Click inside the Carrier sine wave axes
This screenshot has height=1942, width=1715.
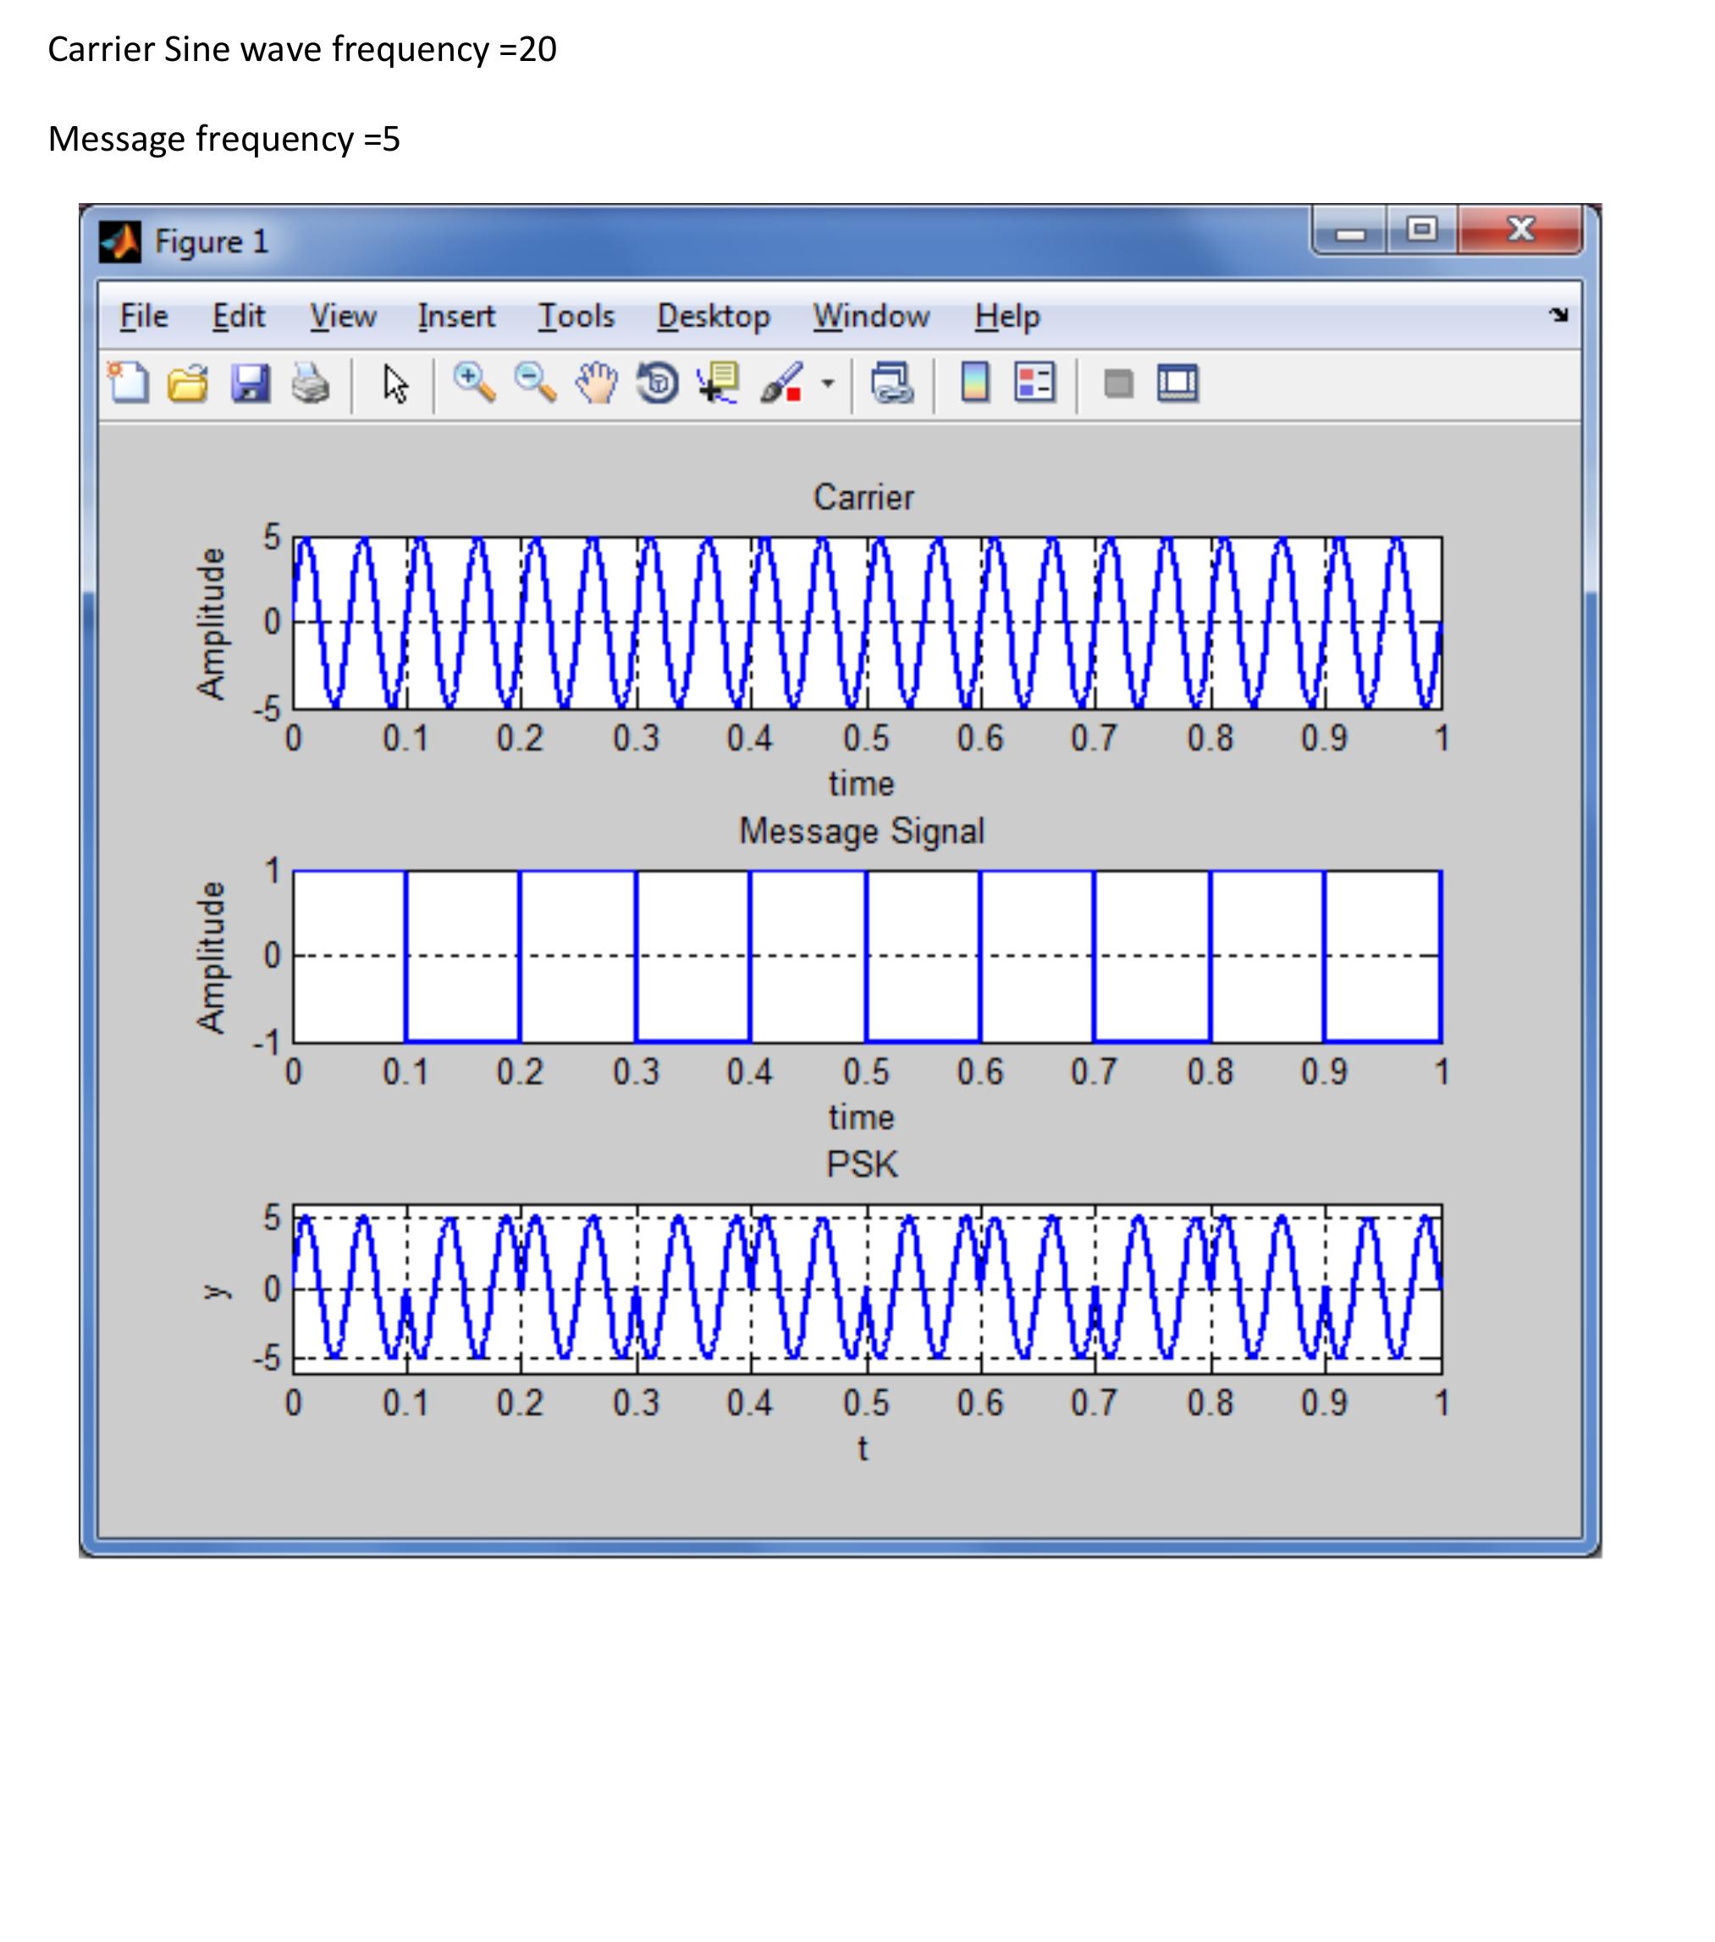pyautogui.click(x=867, y=622)
